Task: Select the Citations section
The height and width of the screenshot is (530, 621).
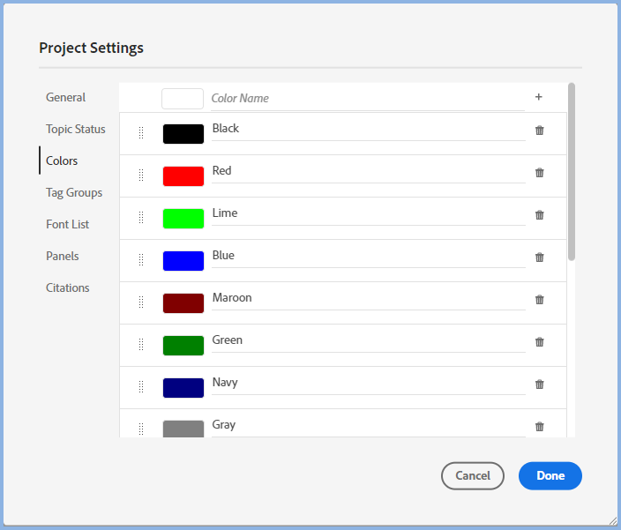Action: pyautogui.click(x=68, y=288)
